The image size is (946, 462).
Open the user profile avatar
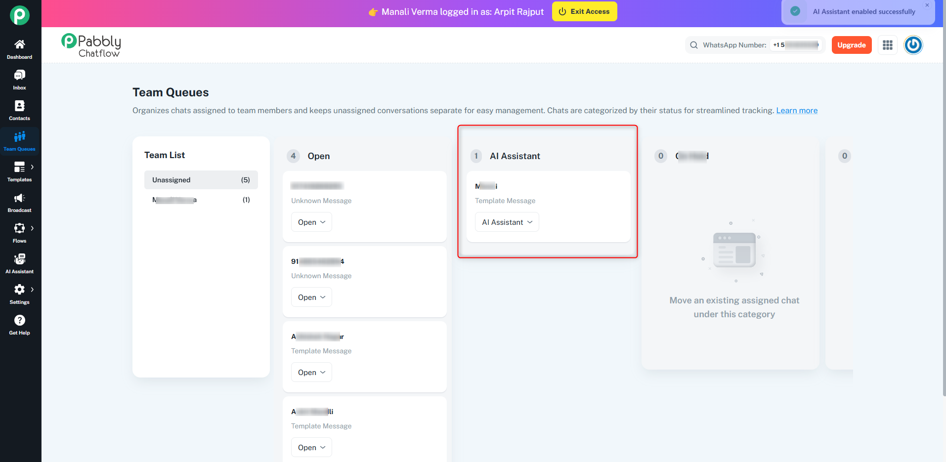pyautogui.click(x=913, y=45)
